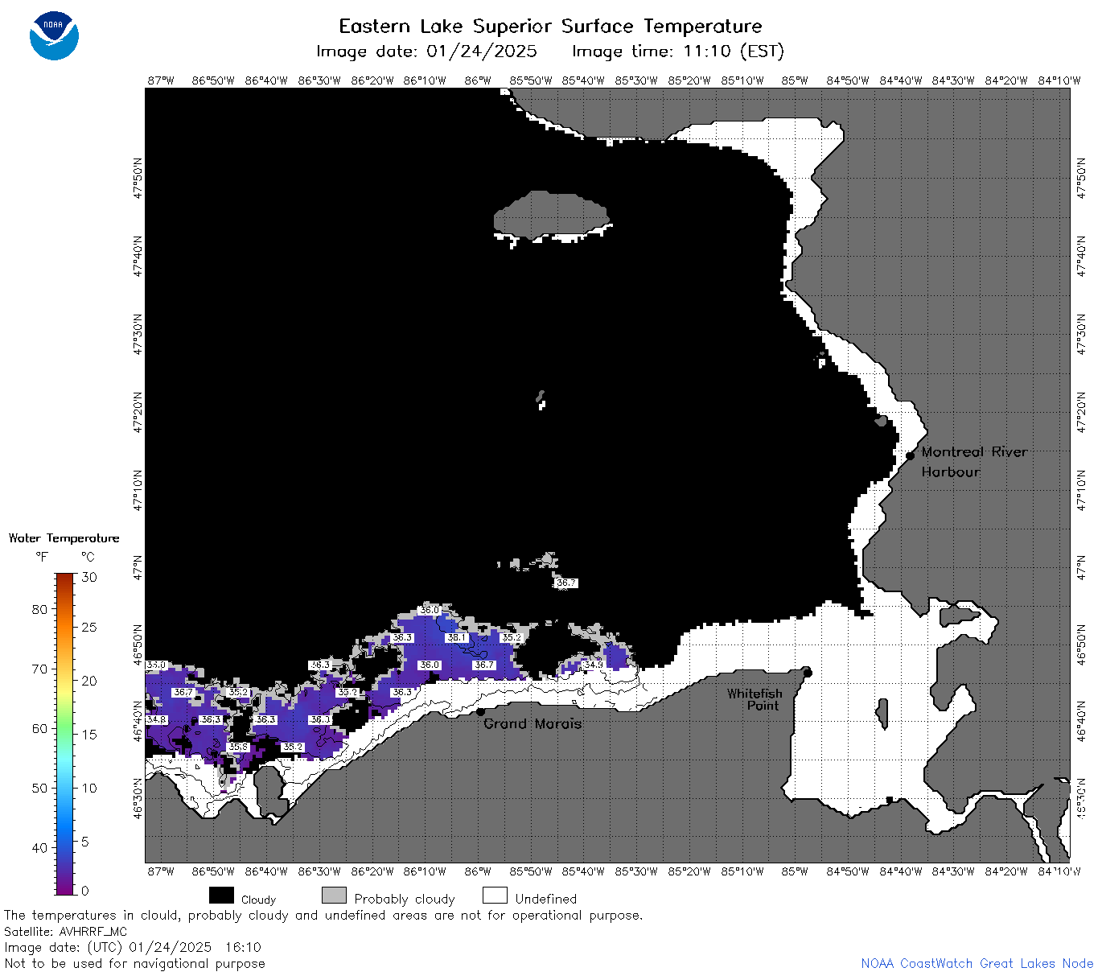This screenshot has height=976, width=1102.
Task: Click the Image date 01/24/2025 header text
Action: coord(426,51)
